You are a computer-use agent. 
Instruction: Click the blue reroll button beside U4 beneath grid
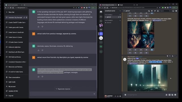152,50
